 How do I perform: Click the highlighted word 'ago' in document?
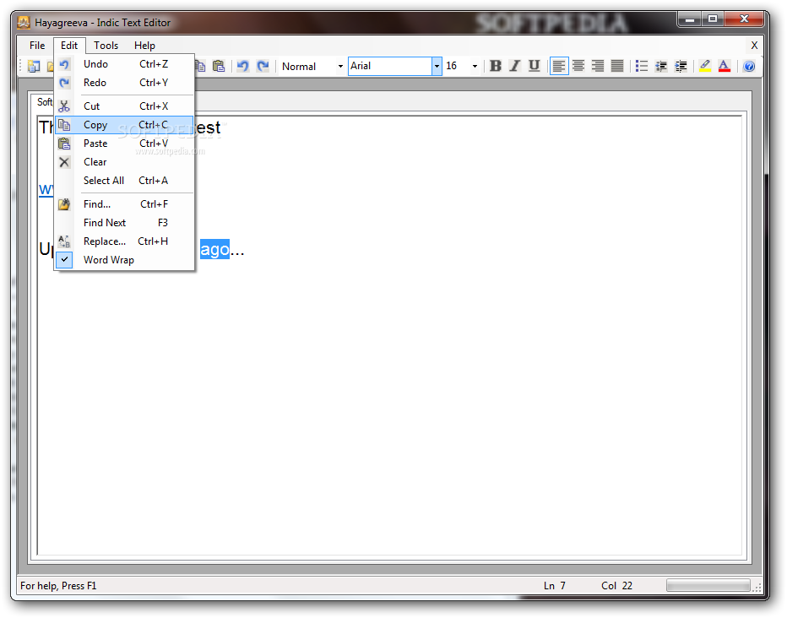click(214, 249)
